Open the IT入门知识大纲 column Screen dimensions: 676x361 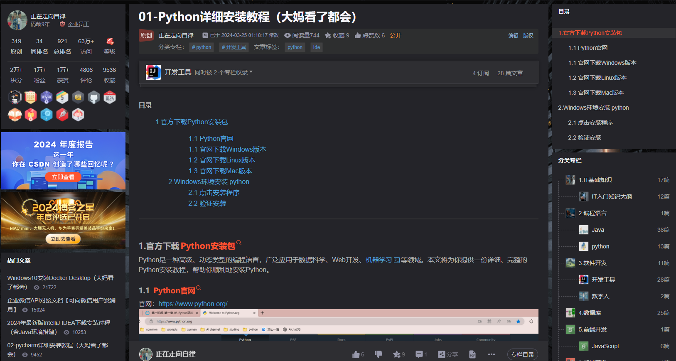(612, 196)
